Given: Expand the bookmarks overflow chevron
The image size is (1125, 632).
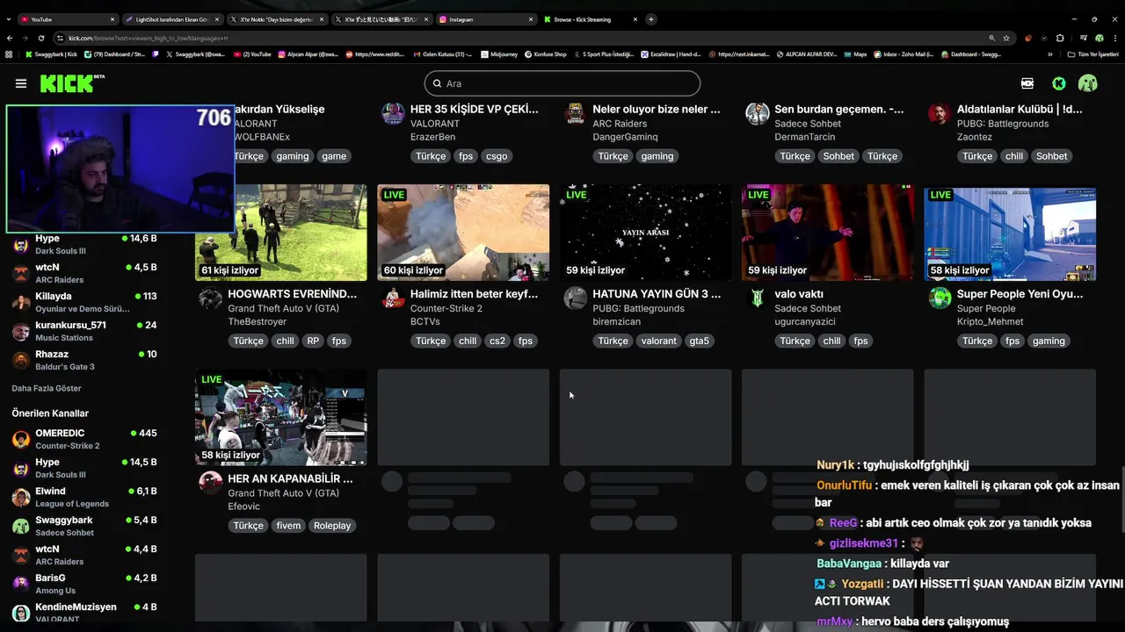Looking at the screenshot, I should tap(1049, 54).
